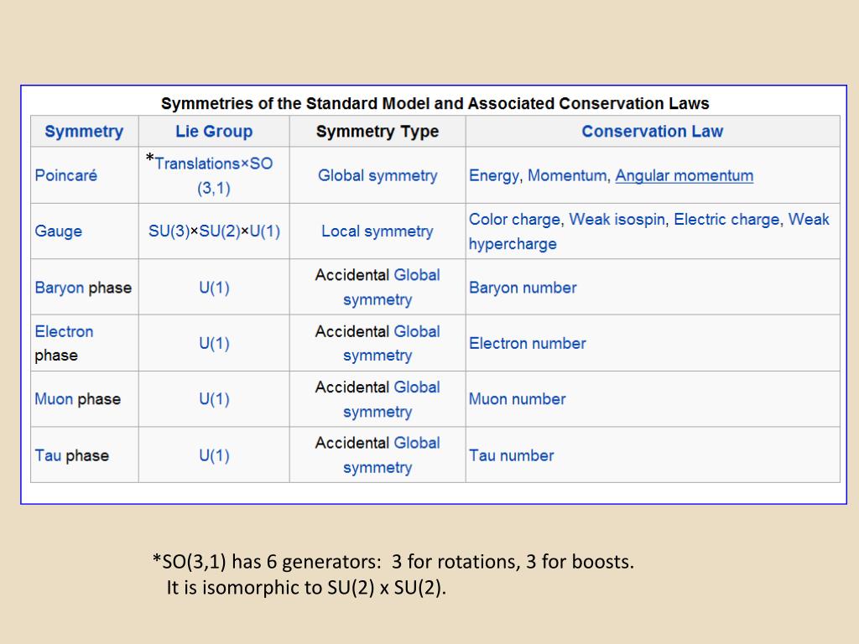Click the Electric charge link
The width and height of the screenshot is (859, 644).
[x=726, y=219]
